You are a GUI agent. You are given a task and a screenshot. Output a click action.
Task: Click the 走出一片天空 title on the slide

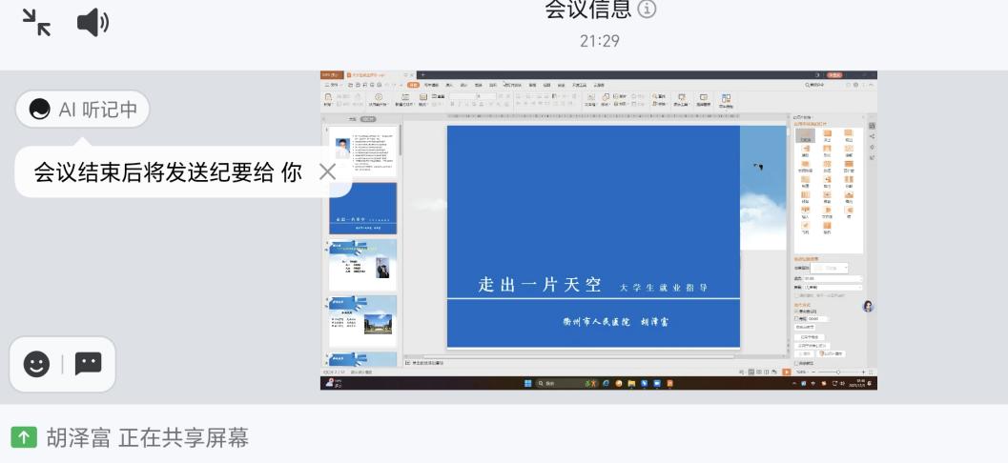pos(540,285)
